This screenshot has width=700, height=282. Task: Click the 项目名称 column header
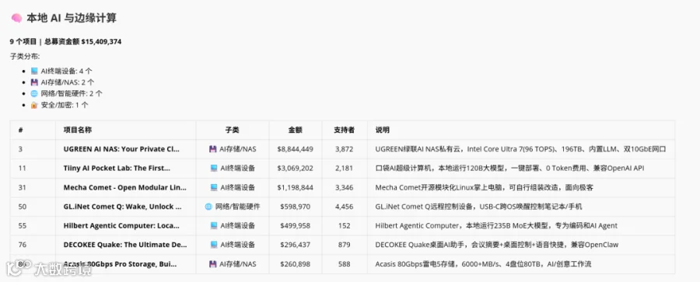point(78,130)
